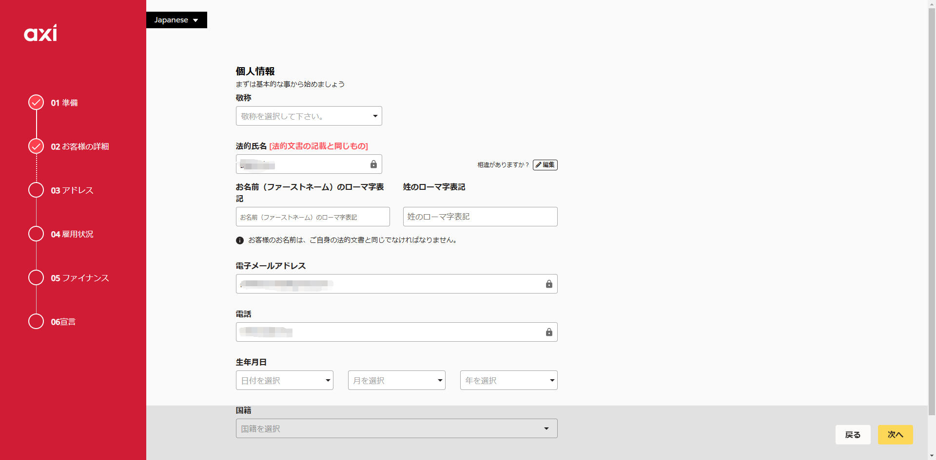Expand the 国籍を選択 nationality dropdown
The image size is (936, 460).
click(396, 429)
